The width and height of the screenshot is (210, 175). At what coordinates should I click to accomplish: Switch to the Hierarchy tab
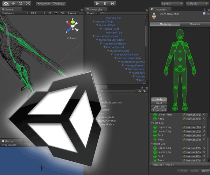tap(96, 9)
